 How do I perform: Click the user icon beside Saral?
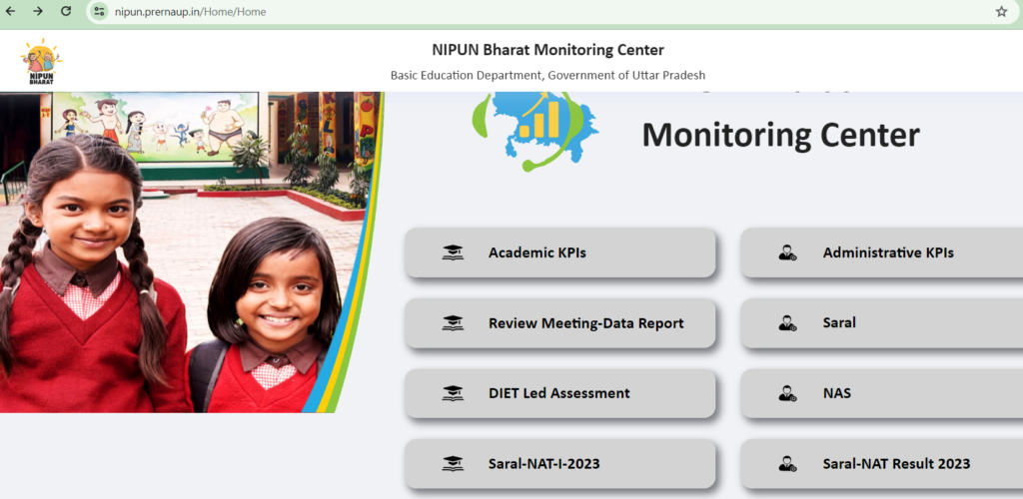coord(787,323)
